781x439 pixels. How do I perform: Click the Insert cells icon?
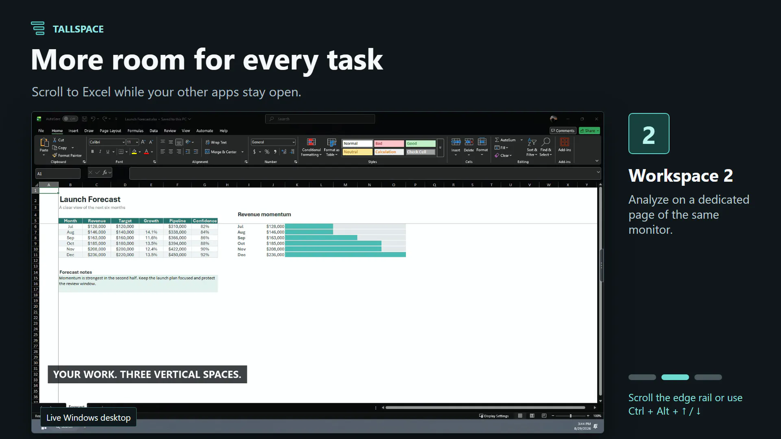click(x=456, y=142)
